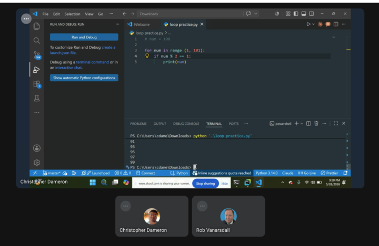Open the Go menu
379x246 pixels.
(101, 14)
